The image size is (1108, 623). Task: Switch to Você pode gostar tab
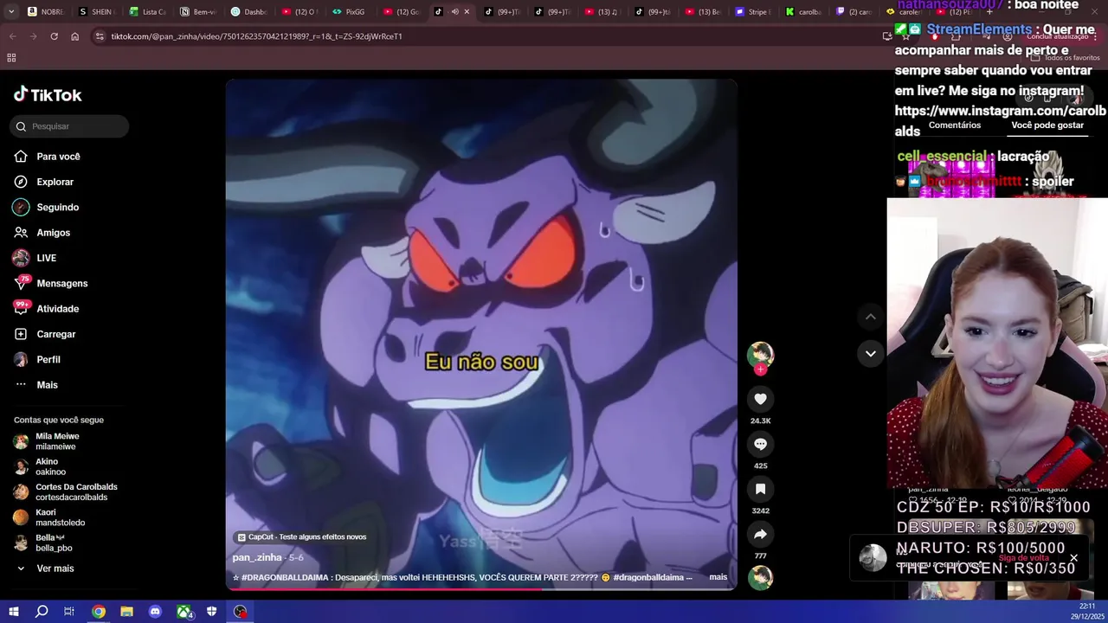(x=1047, y=125)
